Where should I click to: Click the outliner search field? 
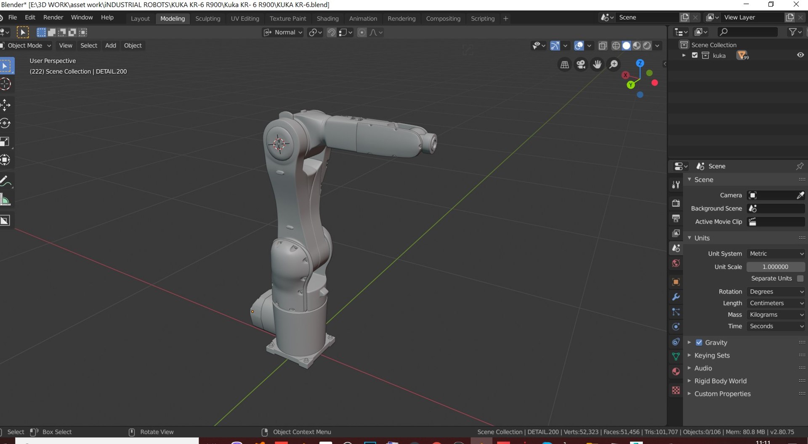(747, 32)
